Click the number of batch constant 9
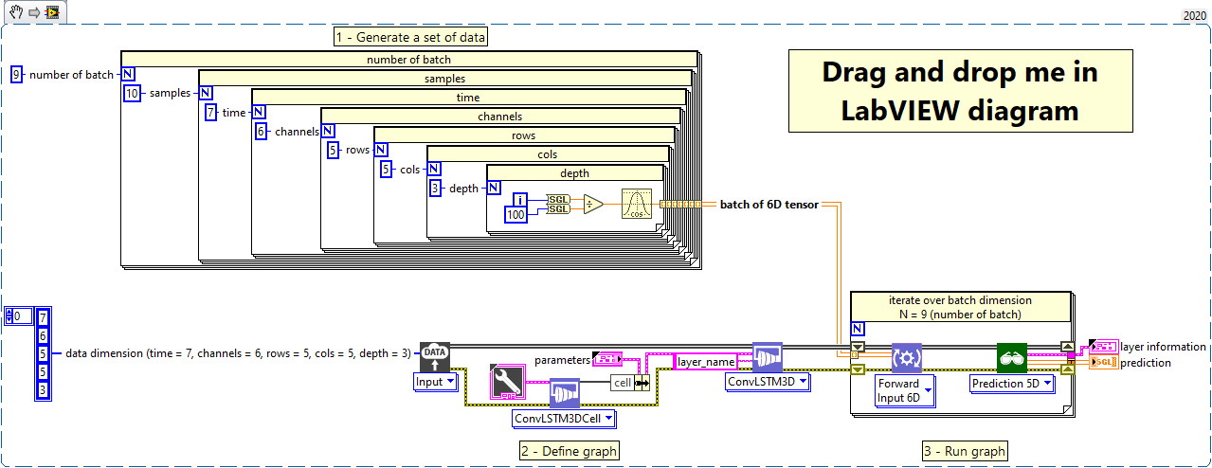Viewport: 1212px width, 468px height. pyautogui.click(x=17, y=75)
